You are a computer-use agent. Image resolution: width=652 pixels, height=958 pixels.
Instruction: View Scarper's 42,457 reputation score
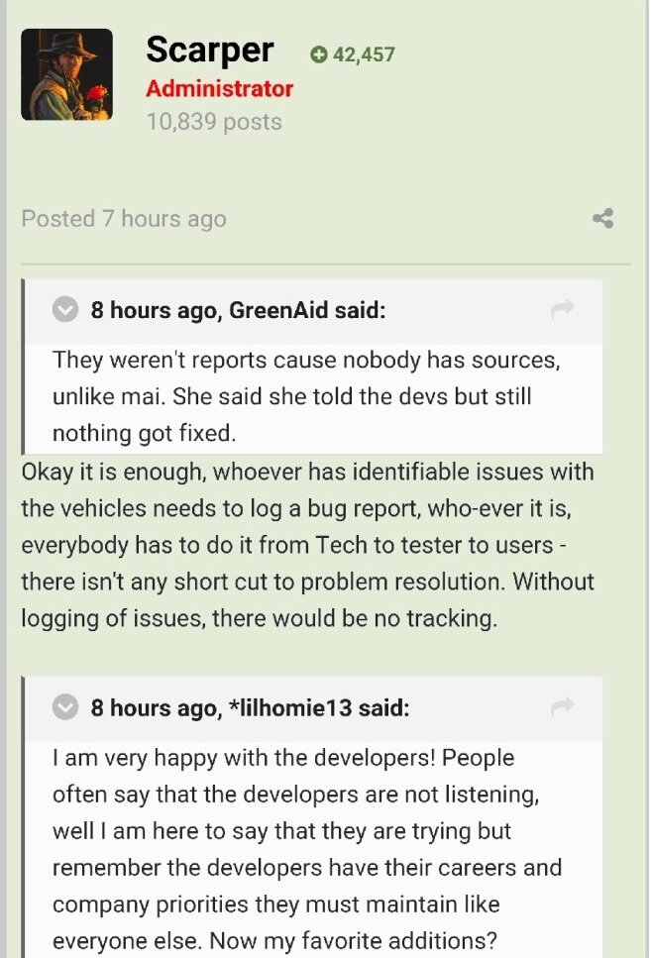point(365,55)
